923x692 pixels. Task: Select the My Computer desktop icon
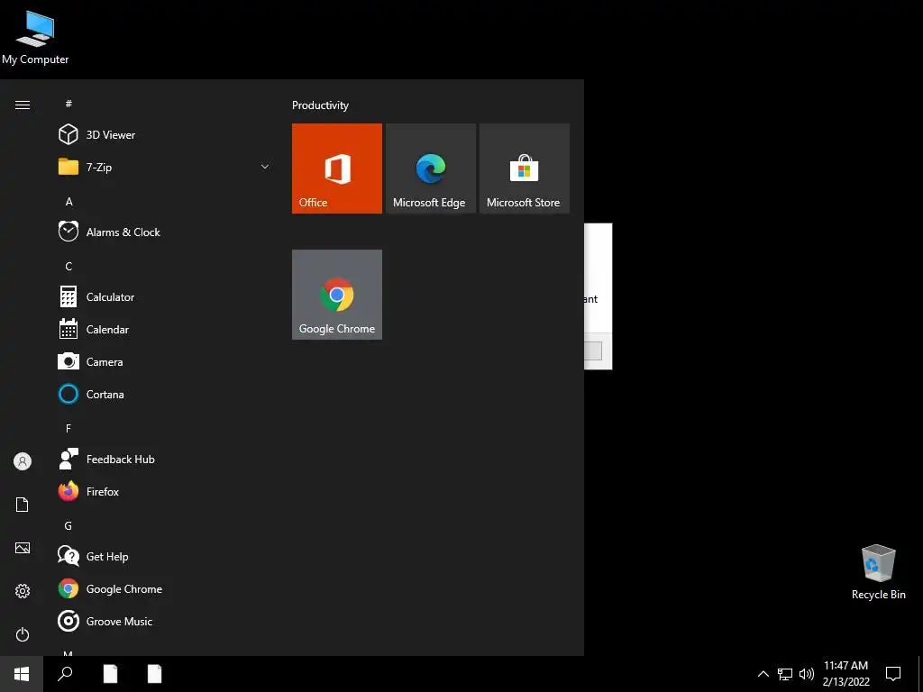(35, 38)
